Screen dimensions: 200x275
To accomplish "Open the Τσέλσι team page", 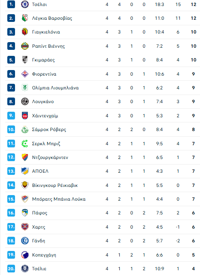I will coord(39,4).
